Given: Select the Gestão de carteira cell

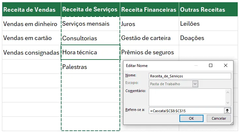Looking at the screenshot, I should (x=149, y=38).
